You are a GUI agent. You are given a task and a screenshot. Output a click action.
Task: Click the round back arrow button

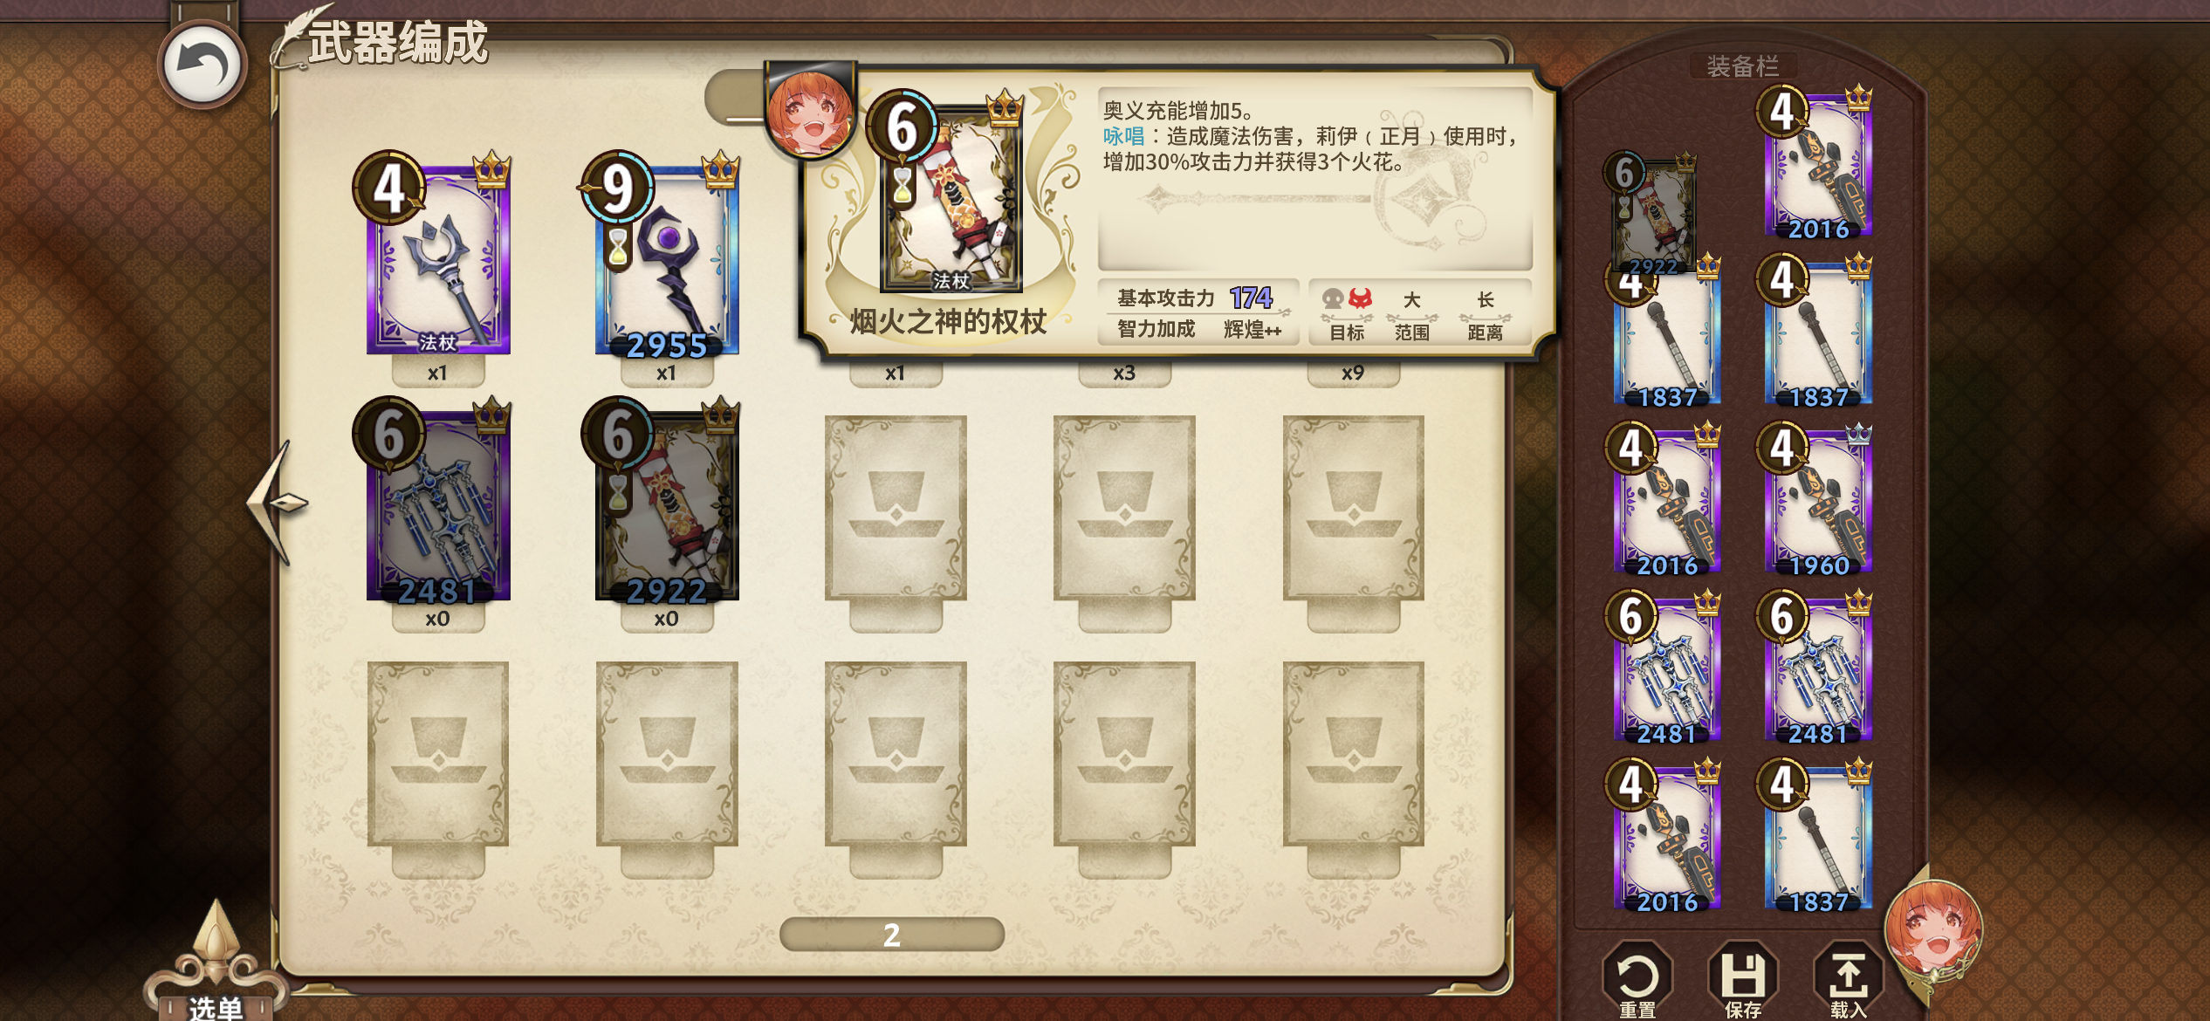point(202,65)
